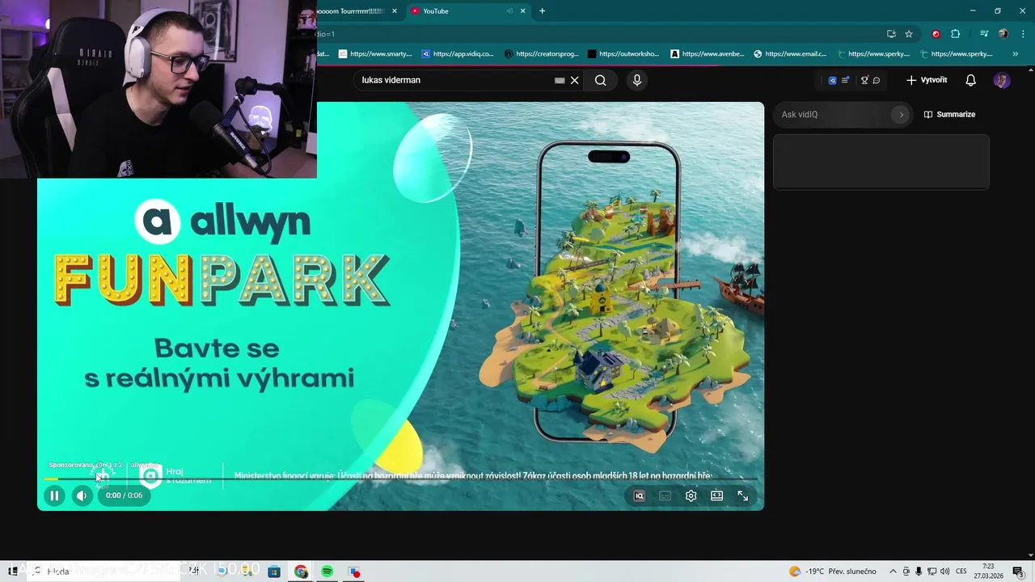Open the vidIQ list icon in header

pyautogui.click(x=845, y=80)
